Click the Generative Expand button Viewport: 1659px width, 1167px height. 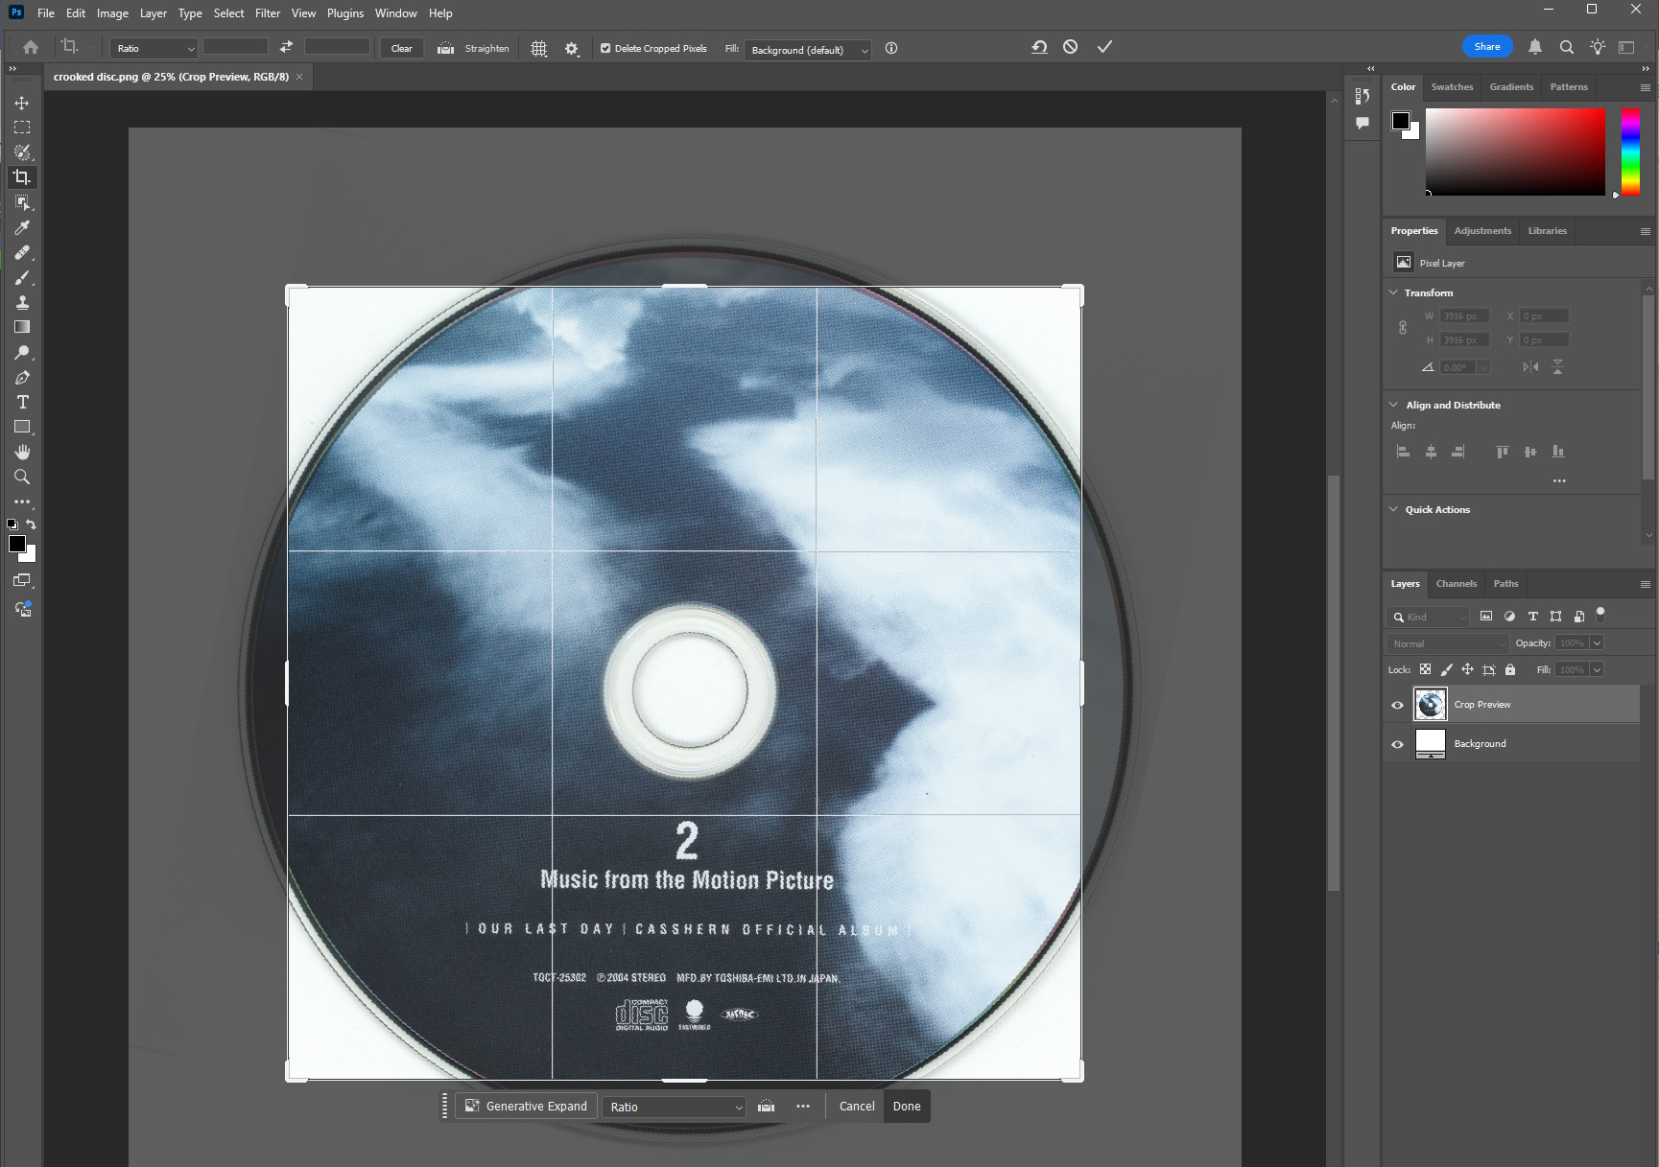[x=526, y=1107]
